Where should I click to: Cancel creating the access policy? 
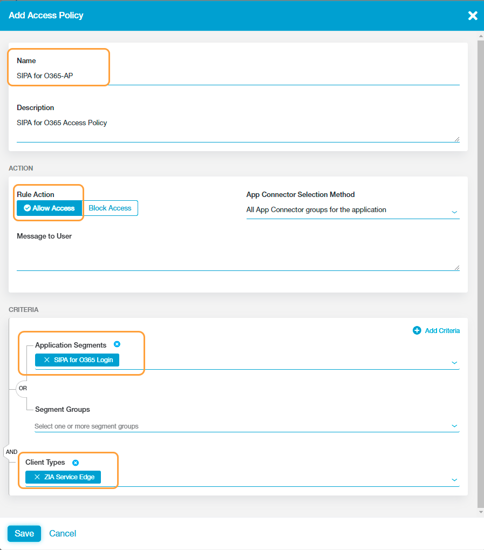coord(62,533)
